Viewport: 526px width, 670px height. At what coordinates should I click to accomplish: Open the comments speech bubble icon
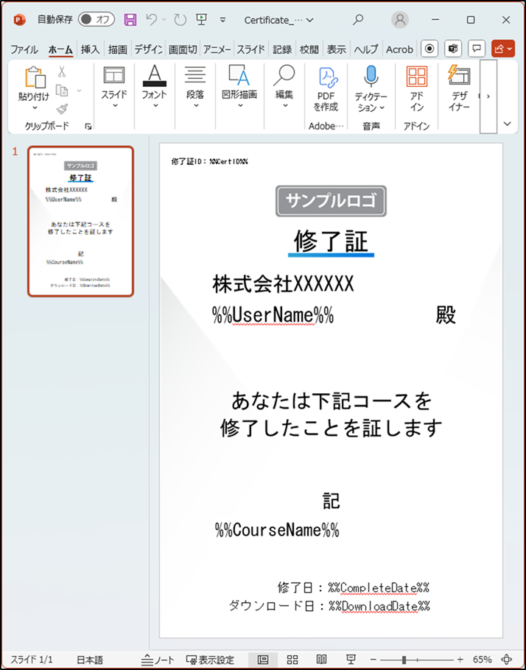tap(477, 49)
